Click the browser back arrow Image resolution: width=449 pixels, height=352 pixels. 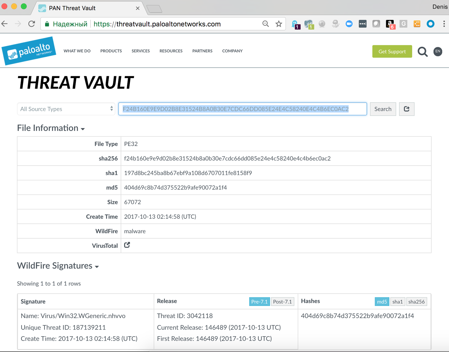4,24
